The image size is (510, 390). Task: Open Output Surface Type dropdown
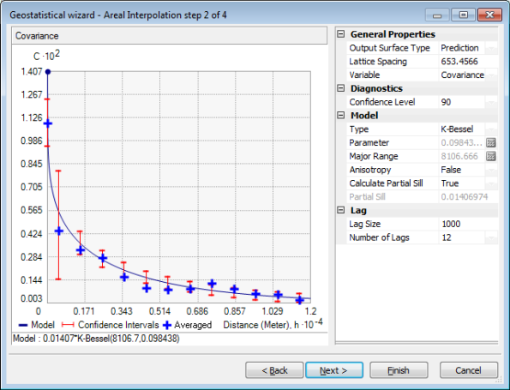(491, 48)
